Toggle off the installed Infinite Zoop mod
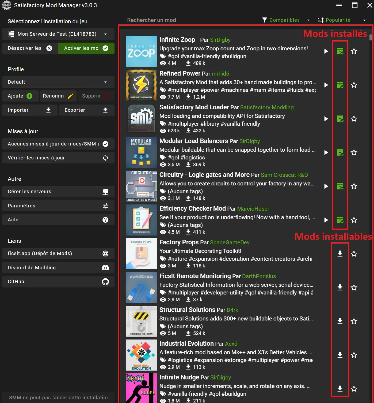 pos(340,51)
